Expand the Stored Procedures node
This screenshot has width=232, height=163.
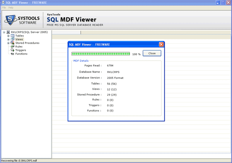tap(8, 43)
